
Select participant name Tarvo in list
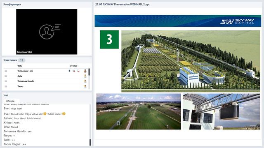click(x=20, y=86)
